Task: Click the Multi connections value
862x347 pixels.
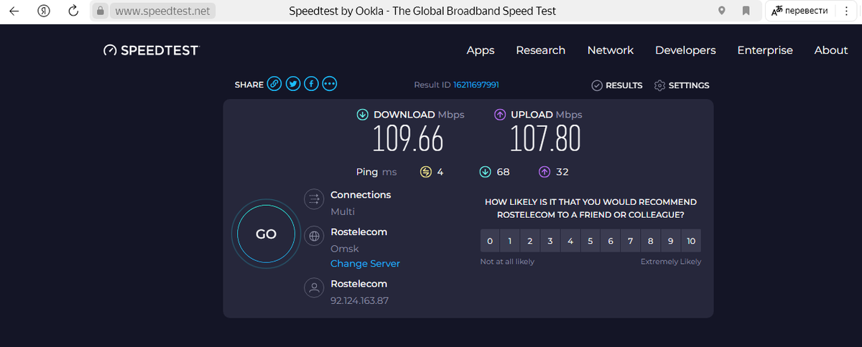Action: [x=343, y=211]
